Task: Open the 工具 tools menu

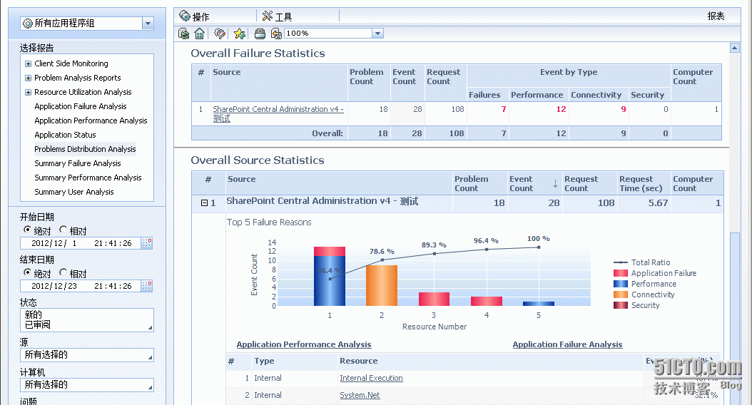Action: pos(278,16)
